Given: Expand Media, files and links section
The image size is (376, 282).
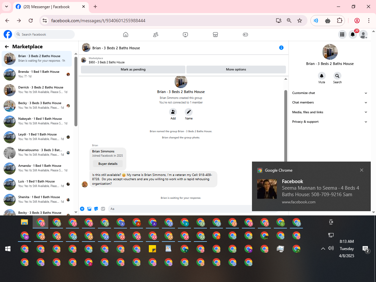Looking at the screenshot, I should (x=329, y=112).
